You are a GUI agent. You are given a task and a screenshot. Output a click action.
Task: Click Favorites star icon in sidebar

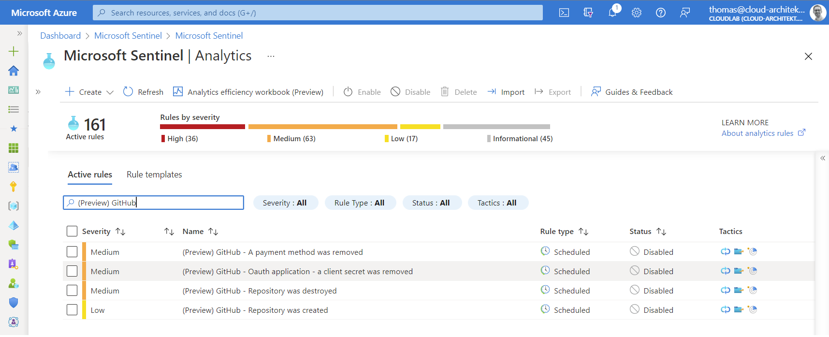pyautogui.click(x=14, y=129)
